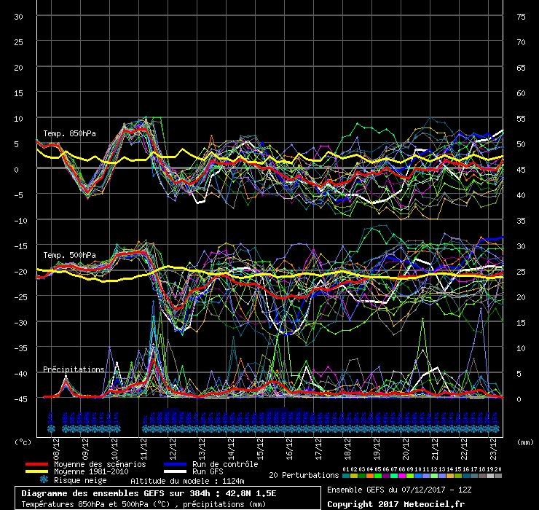Click the Précipitations chart label

tap(74, 369)
